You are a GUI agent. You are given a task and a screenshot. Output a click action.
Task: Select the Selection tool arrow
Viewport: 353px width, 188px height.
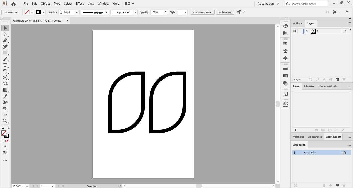point(5,28)
